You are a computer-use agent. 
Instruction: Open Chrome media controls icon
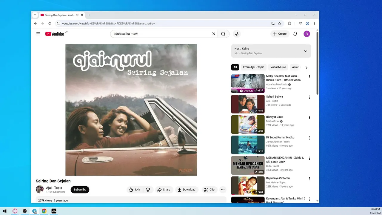(x=300, y=23)
